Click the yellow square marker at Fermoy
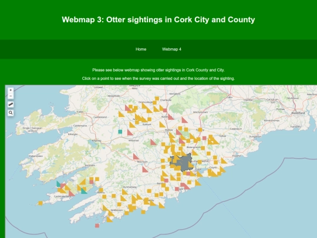Image resolution: width=317 pixels, height=238 pixels. tap(200, 130)
